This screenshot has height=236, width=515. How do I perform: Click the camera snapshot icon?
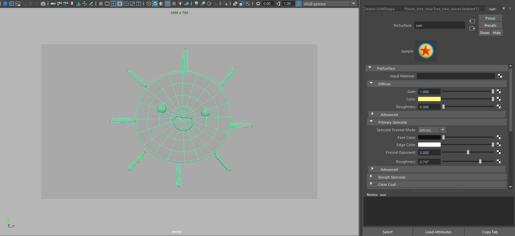tap(43, 4)
